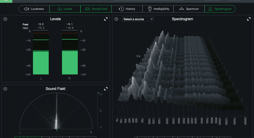Toggle the Loudness meter panel
The height and width of the screenshot is (138, 254).
[x=34, y=9]
